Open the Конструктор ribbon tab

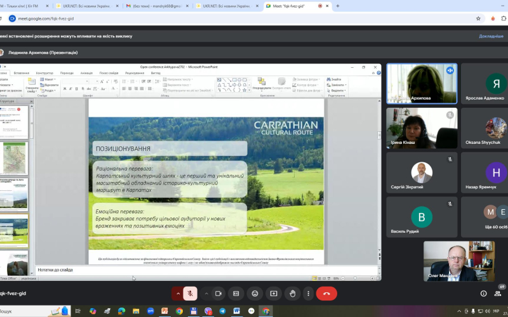click(44, 73)
